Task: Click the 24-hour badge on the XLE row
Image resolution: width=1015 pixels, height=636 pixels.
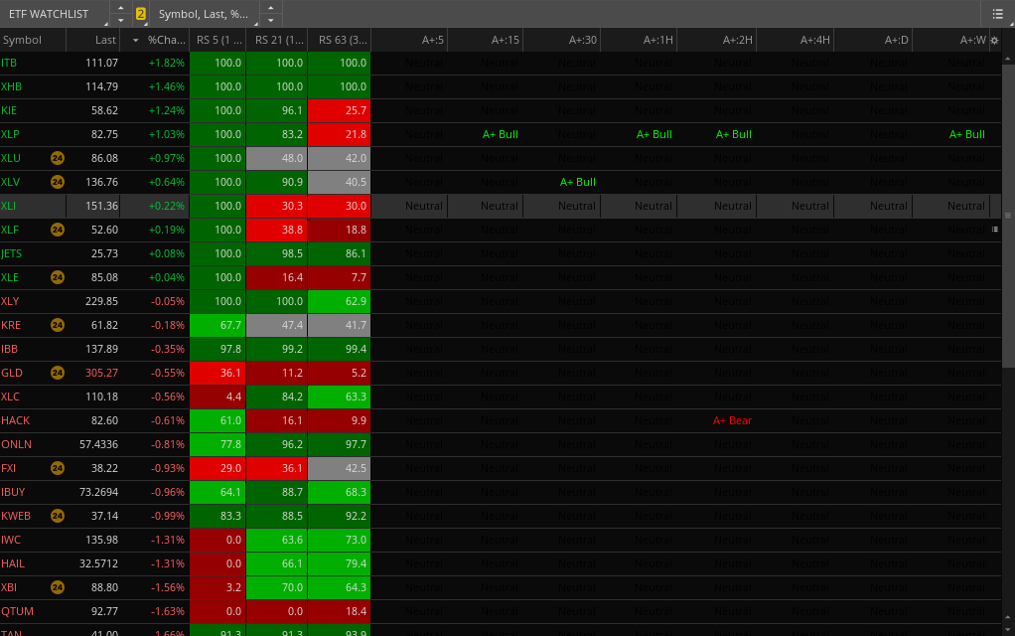Action: tap(58, 277)
